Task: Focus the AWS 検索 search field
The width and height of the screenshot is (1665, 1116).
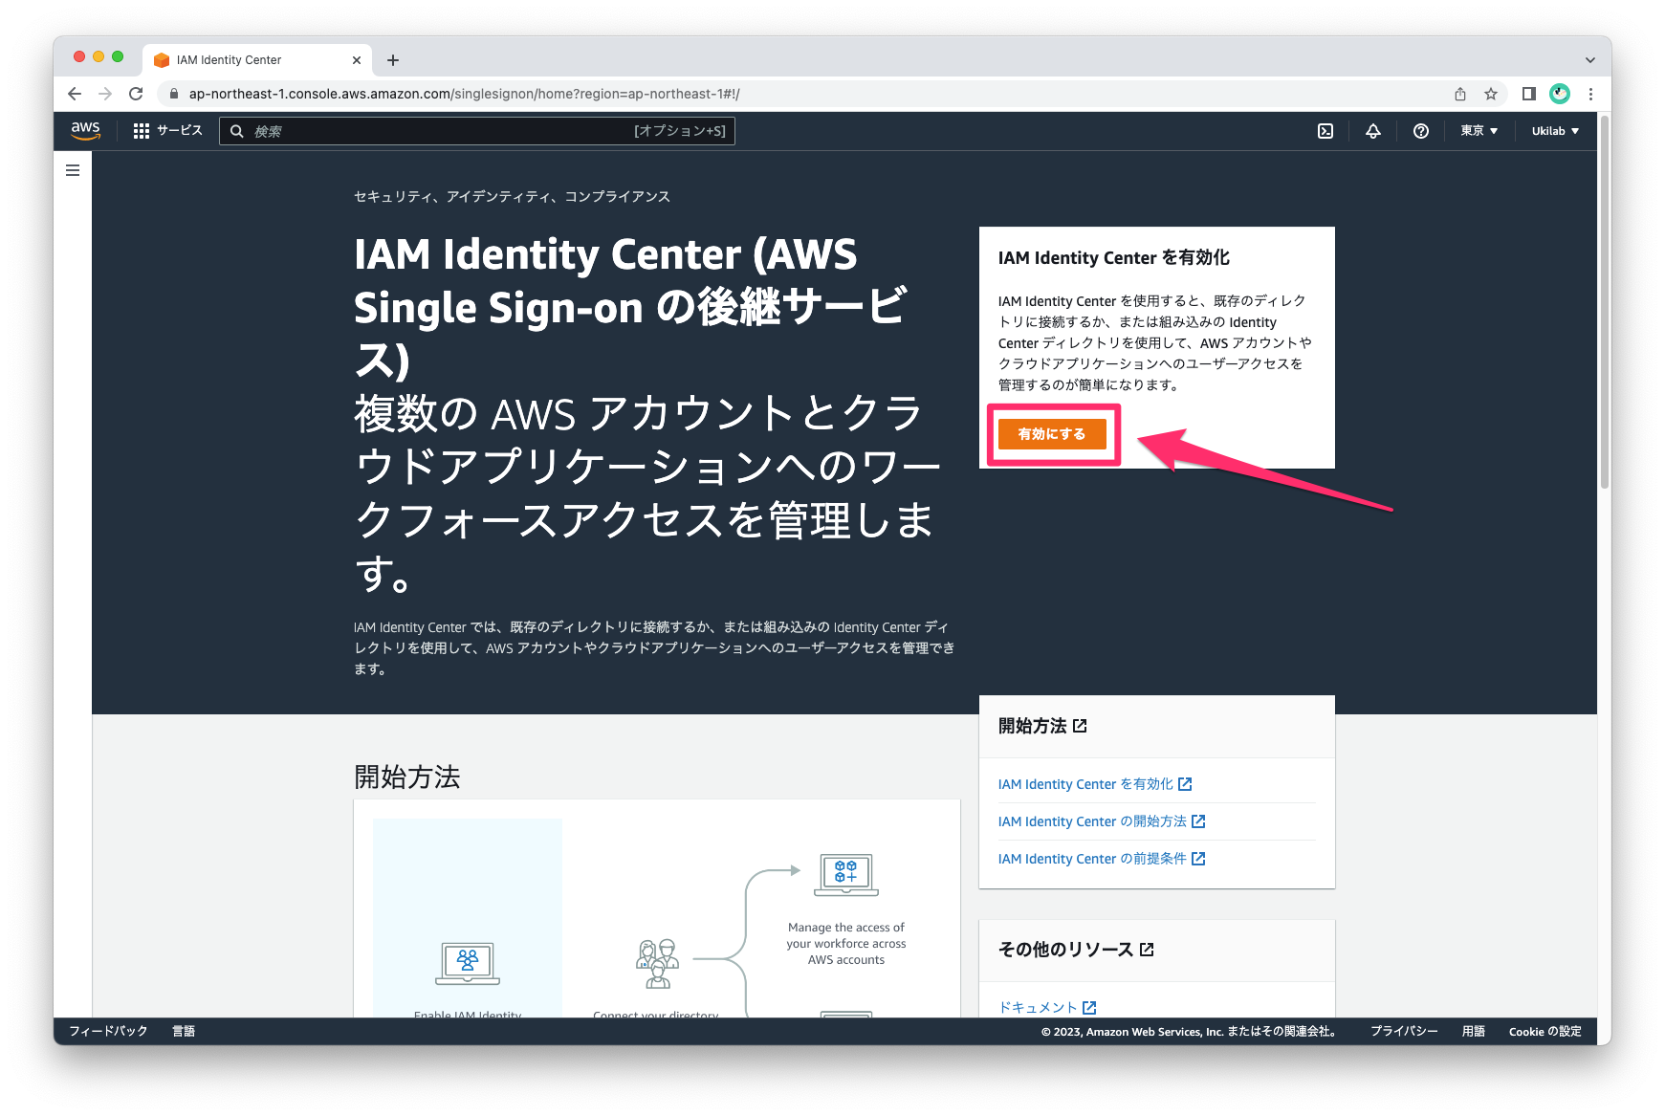Action: pos(477,131)
